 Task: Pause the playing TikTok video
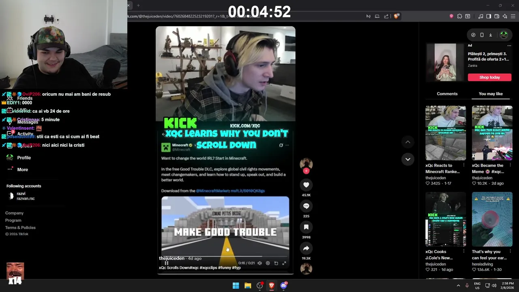point(166,263)
